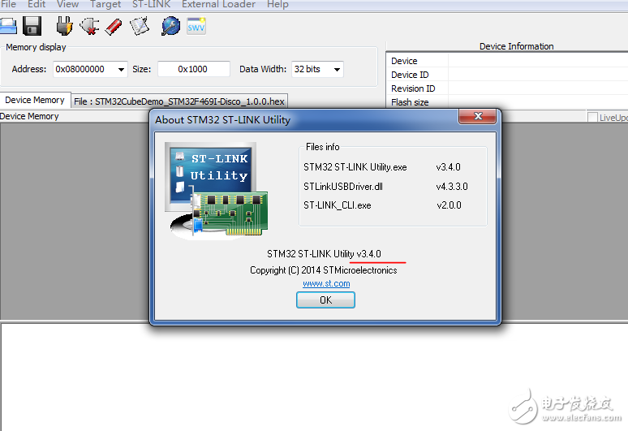Screen dimensions: 628x431
Task: Click the ST-LINK_CLI.exe entry
Action: (x=338, y=205)
